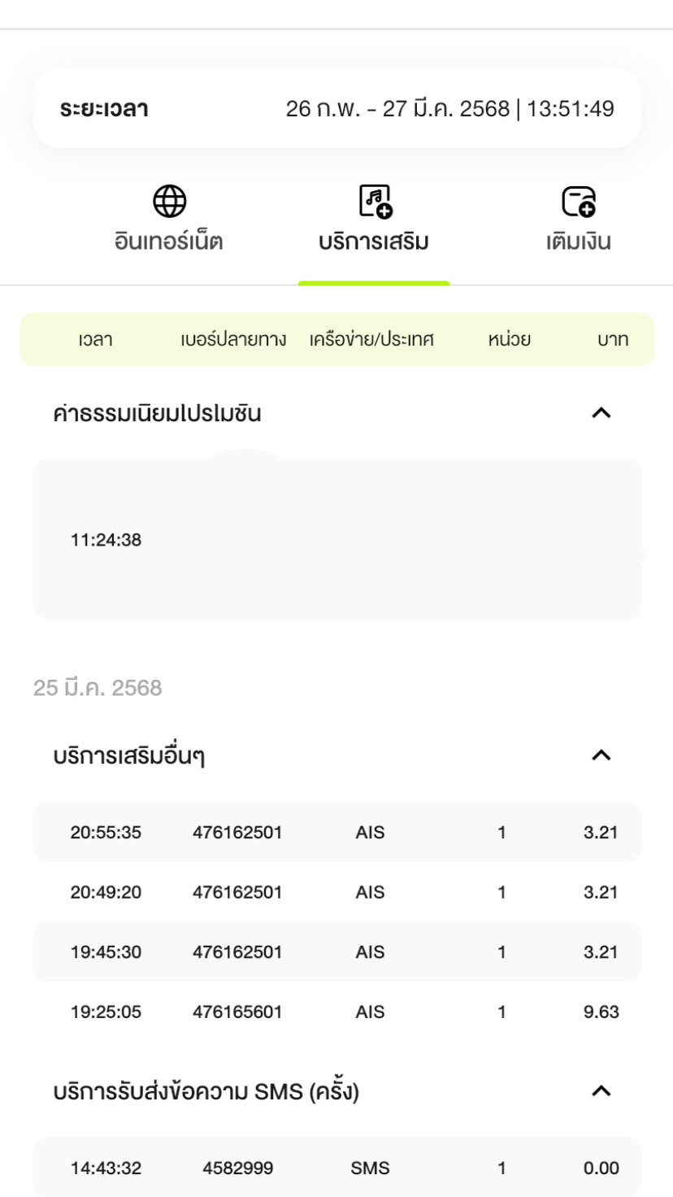Select the 20:55:35 usage row
Screen dimensions: 673x1197
point(336,832)
